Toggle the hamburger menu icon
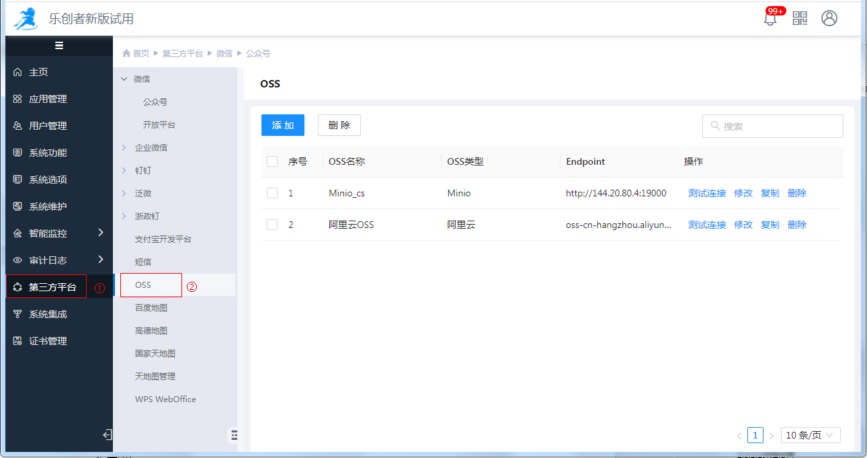Image resolution: width=867 pixels, height=458 pixels. click(59, 46)
